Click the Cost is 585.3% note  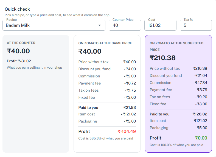106,138
